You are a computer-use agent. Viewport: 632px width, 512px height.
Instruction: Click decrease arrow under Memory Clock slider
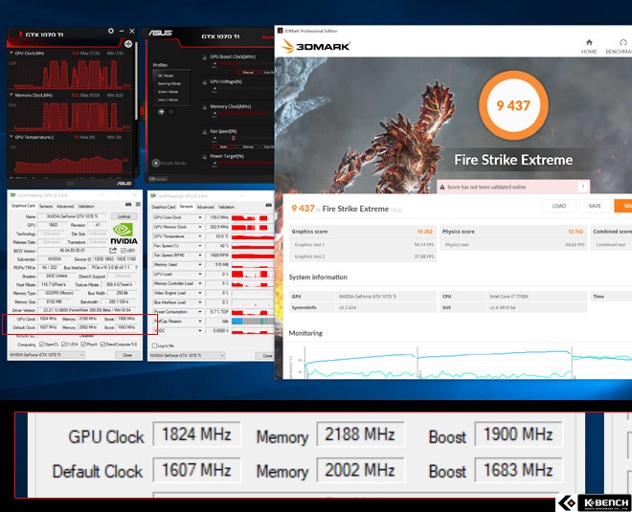(214, 113)
